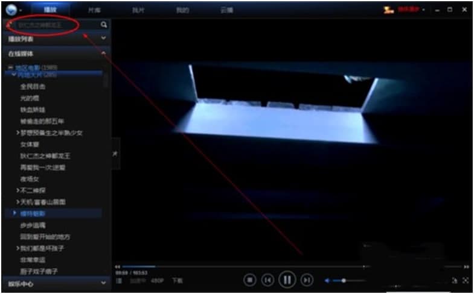Expand the 不二神探 tree item
Screen dimensions: 474x294
18,190
